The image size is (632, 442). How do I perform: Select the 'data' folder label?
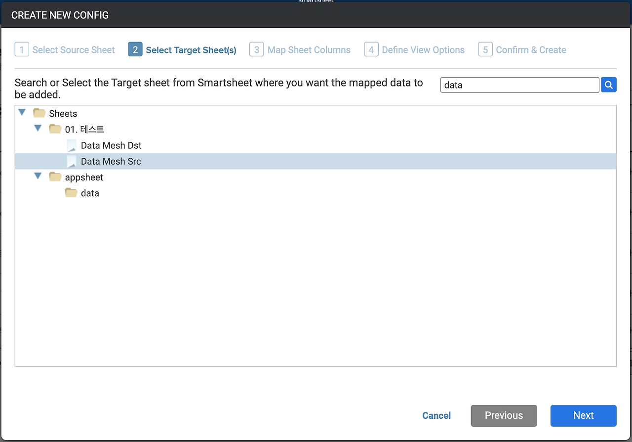(90, 193)
